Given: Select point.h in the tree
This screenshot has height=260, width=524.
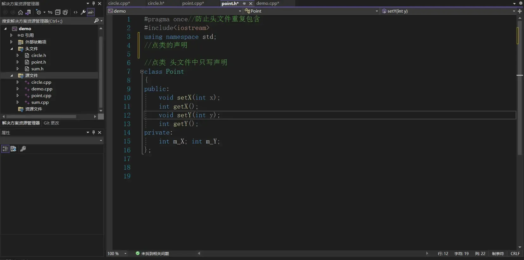Looking at the screenshot, I should pyautogui.click(x=39, y=62).
